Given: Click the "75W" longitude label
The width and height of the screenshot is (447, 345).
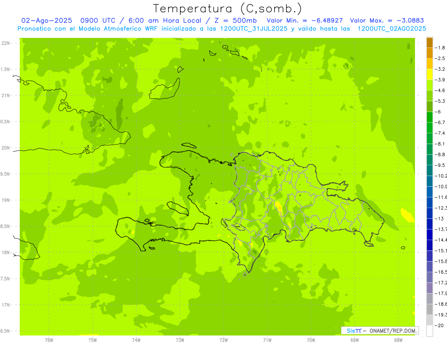Looking at the screenshot, I should [93, 340].
